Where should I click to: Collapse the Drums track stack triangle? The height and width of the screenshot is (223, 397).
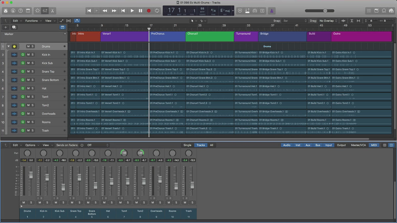pos(9,47)
